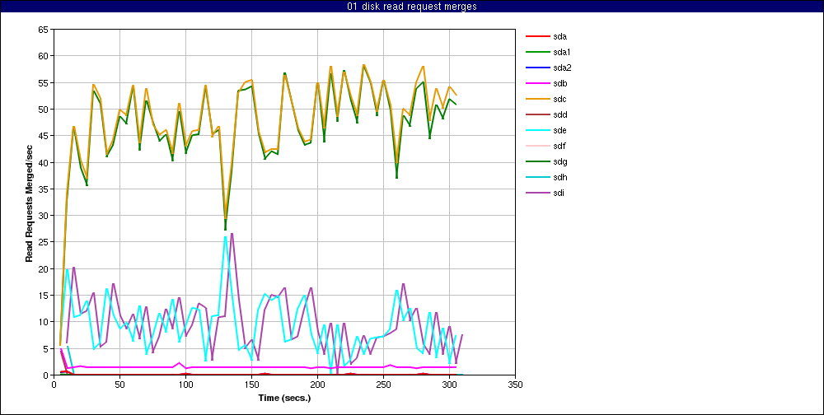Click the y-axis tick value 25

coord(44,242)
